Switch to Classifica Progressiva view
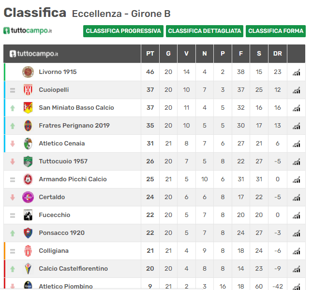The image size is (313, 290). (x=123, y=31)
